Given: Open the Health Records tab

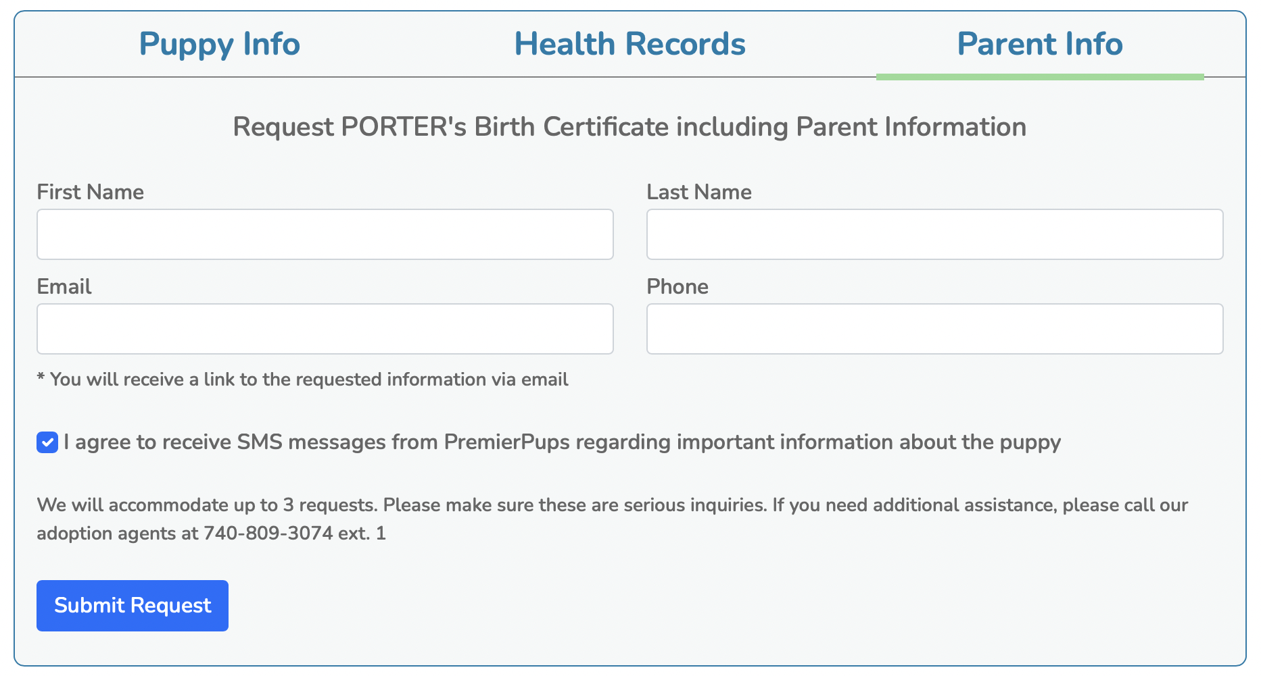Looking at the screenshot, I should tap(629, 44).
